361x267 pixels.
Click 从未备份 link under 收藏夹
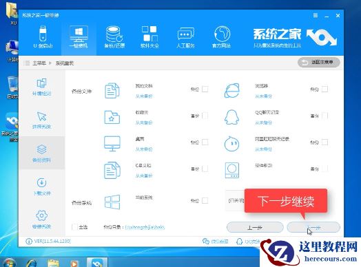coord(144,122)
